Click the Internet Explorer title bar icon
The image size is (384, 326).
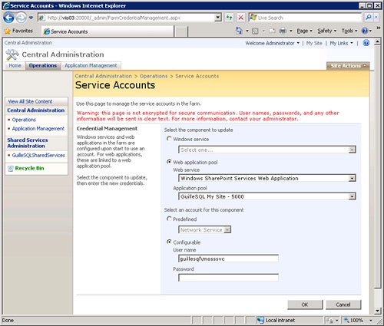pos(6,5)
